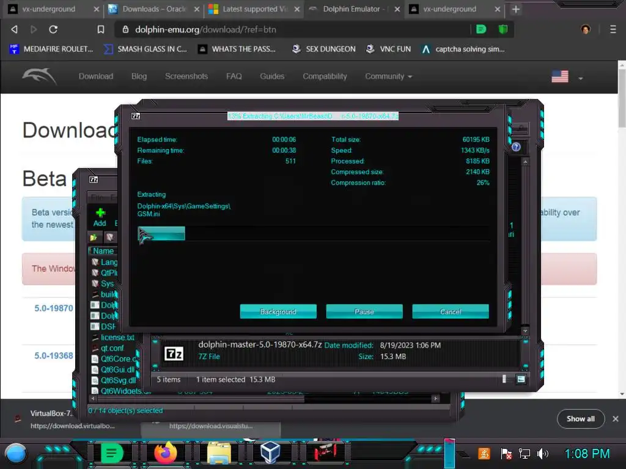The image size is (626, 469).
Task: Open the 5.0-19870 beta version link
Action: click(x=54, y=308)
